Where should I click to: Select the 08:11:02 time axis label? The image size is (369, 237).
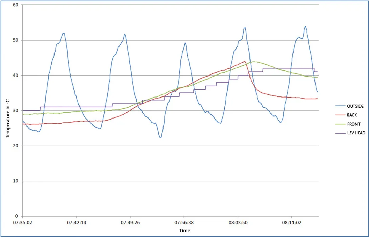[x=291, y=222]
